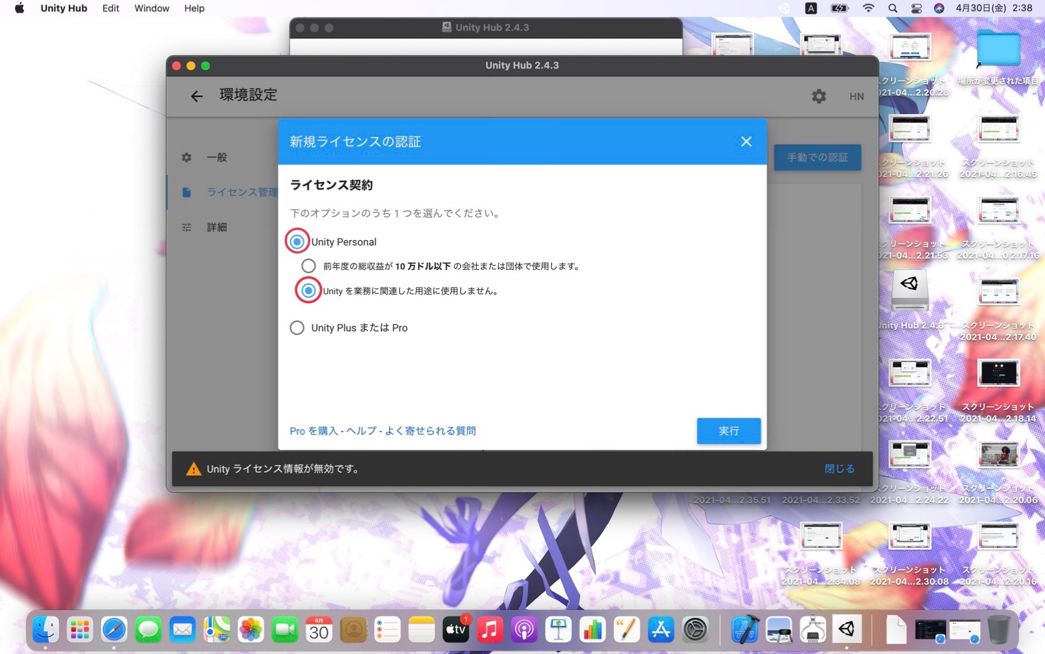Open Numbers in the Dock
1045x654 pixels.
point(592,629)
